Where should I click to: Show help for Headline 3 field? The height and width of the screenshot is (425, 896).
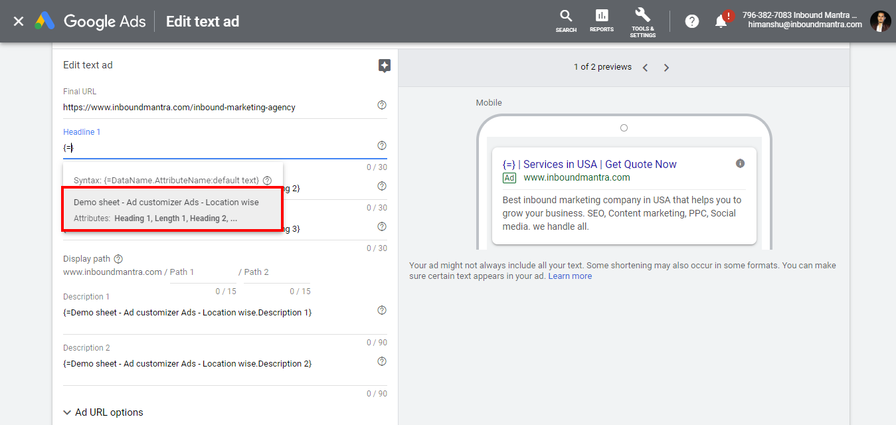(382, 226)
